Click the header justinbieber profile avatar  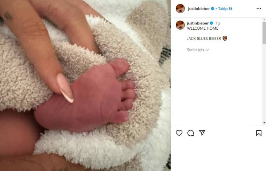(180, 8)
